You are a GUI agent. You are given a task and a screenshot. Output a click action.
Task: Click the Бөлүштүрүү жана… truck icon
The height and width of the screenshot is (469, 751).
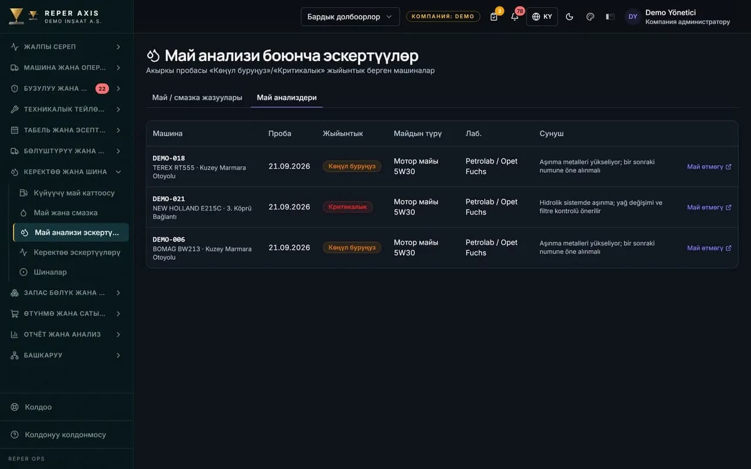tap(15, 151)
